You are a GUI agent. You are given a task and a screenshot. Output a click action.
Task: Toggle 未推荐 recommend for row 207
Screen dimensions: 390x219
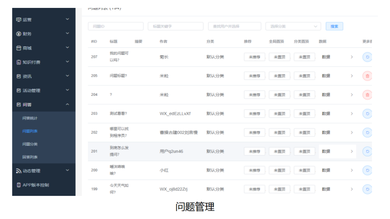coord(255,57)
